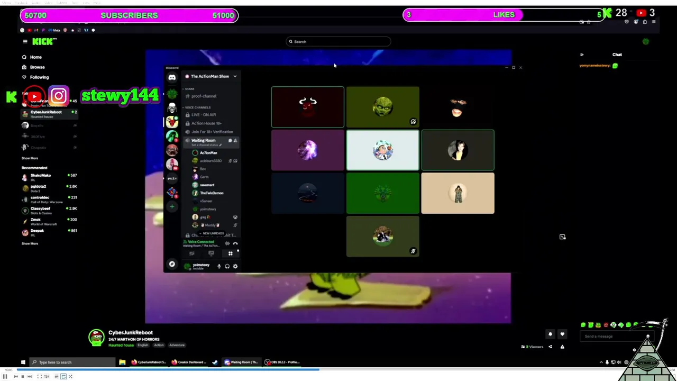Image resolution: width=677 pixels, height=381 pixels.
Task: Click Waiting Room invite people icon
Action: coord(235,140)
